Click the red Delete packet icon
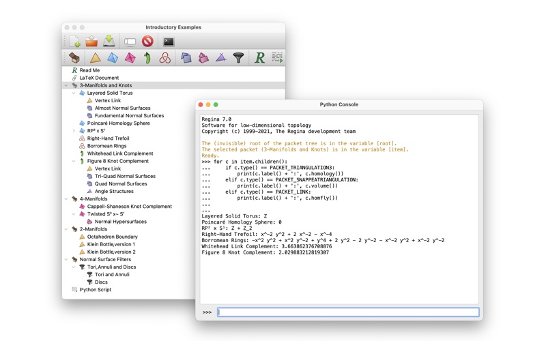 [147, 42]
